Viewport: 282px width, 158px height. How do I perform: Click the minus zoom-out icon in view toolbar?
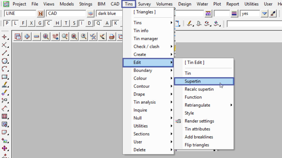(x=36, y=36)
